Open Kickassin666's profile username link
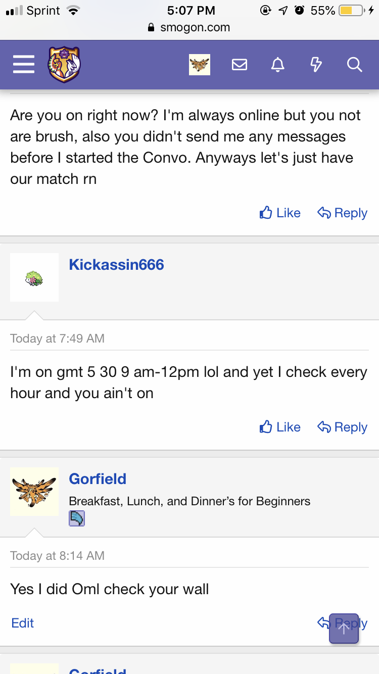This screenshot has height=674, width=379. tap(116, 265)
